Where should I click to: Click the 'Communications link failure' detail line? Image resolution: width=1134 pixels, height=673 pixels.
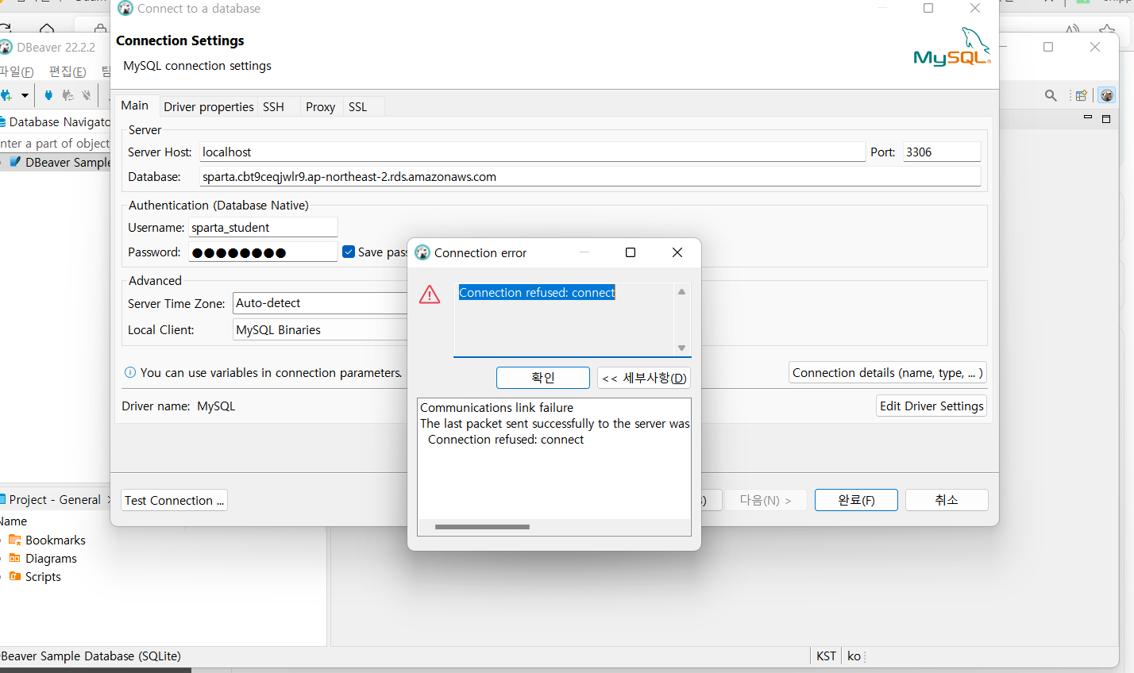(x=496, y=408)
